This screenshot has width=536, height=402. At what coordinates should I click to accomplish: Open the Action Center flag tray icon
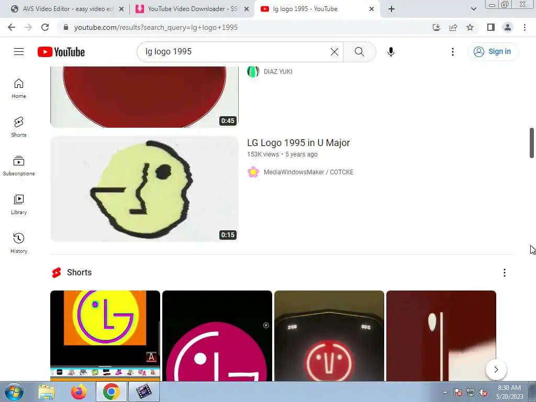coord(458,392)
